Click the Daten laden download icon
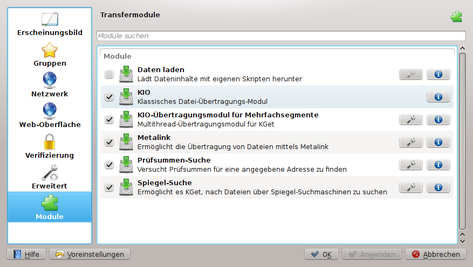 pos(126,74)
